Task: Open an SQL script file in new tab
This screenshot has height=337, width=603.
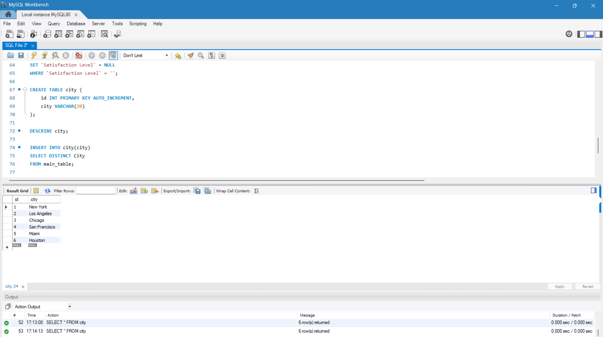Action: (20, 34)
